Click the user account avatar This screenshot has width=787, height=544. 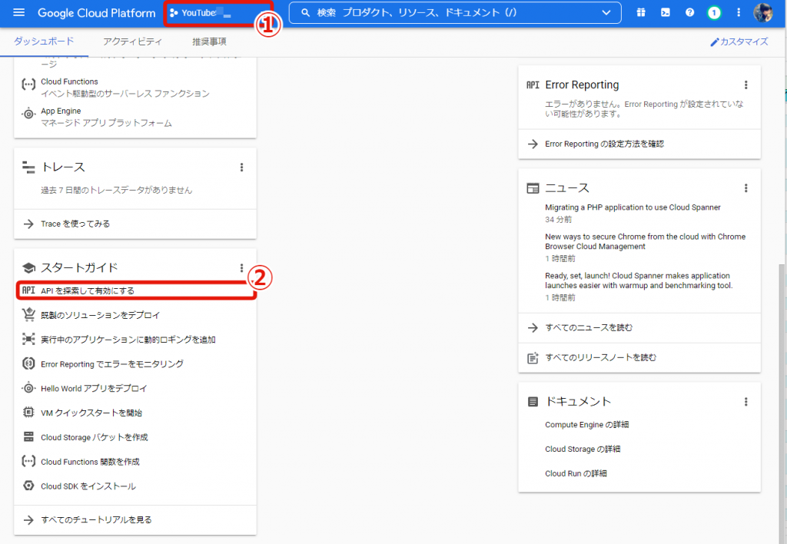click(763, 13)
